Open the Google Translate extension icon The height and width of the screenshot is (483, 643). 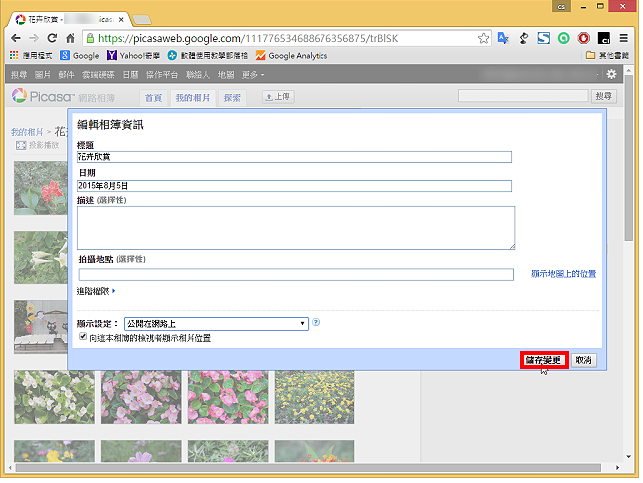[503, 38]
